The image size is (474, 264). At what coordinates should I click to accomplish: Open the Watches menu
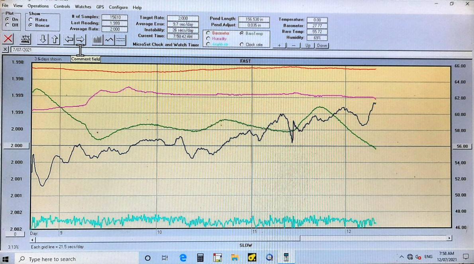pos(83,7)
